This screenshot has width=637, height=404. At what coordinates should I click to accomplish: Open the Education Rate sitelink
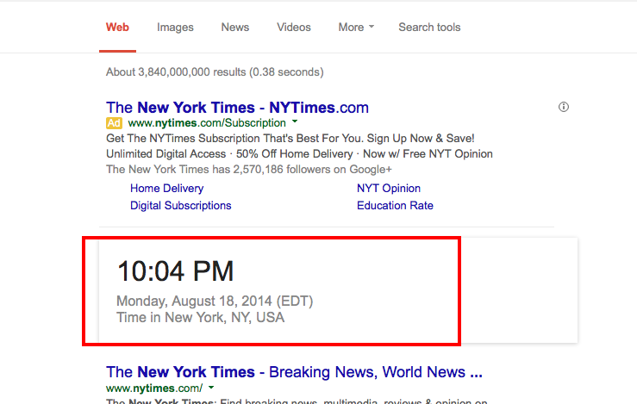click(395, 206)
